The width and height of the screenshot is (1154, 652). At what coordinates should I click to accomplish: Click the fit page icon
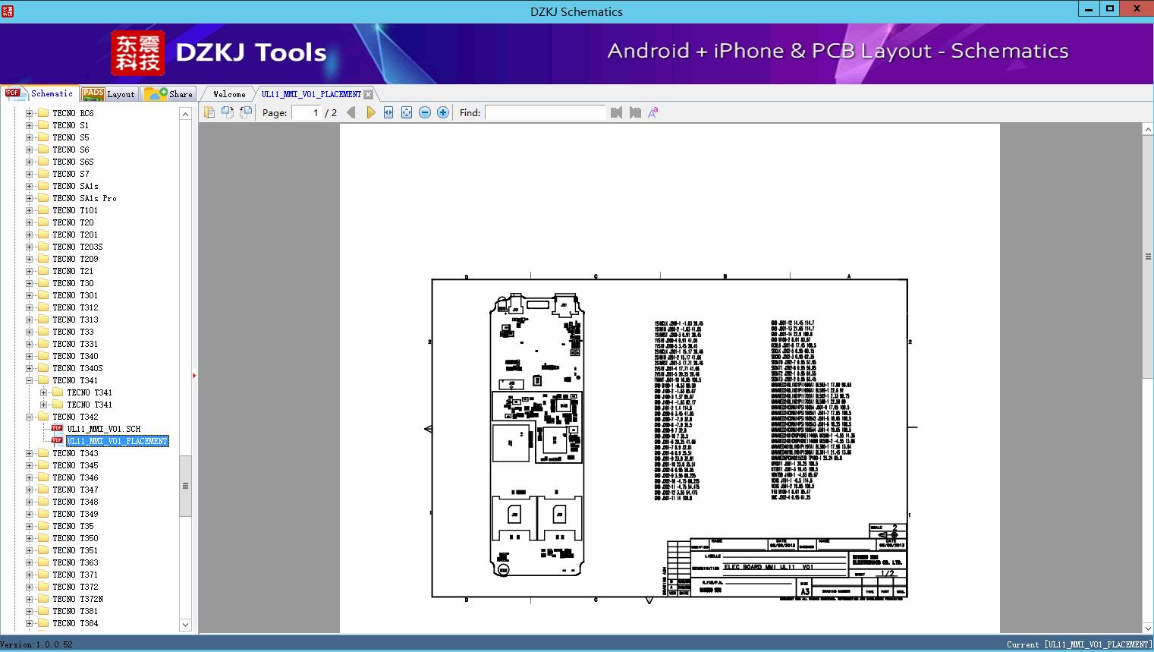point(407,112)
